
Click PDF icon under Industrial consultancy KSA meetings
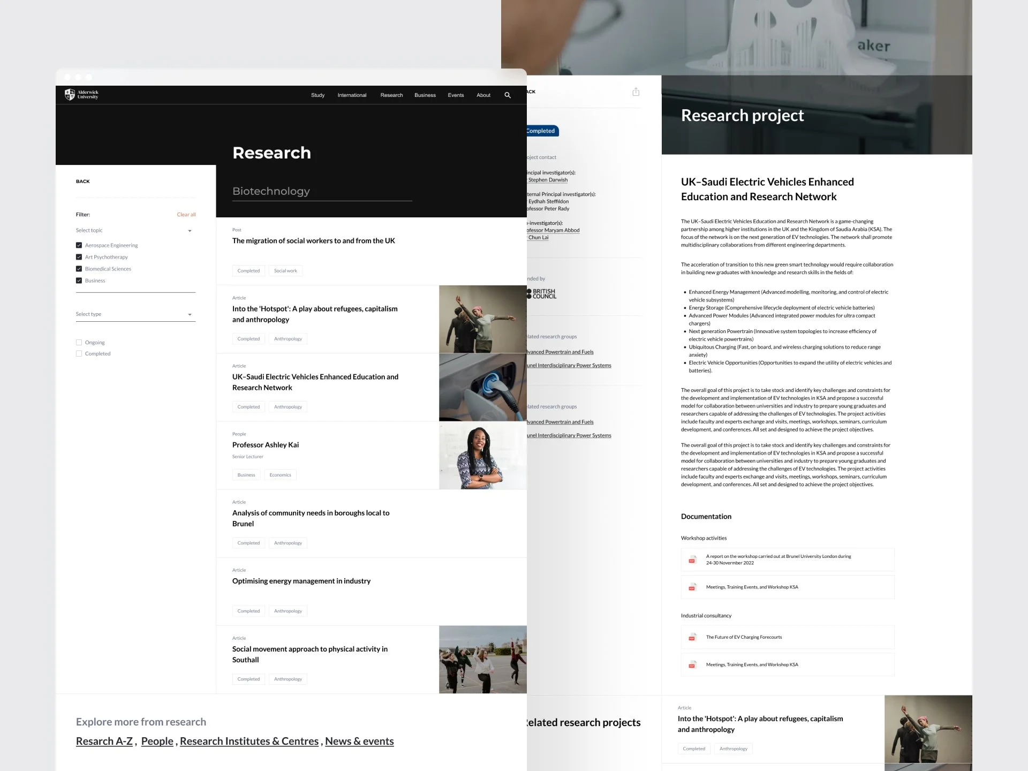pyautogui.click(x=692, y=665)
